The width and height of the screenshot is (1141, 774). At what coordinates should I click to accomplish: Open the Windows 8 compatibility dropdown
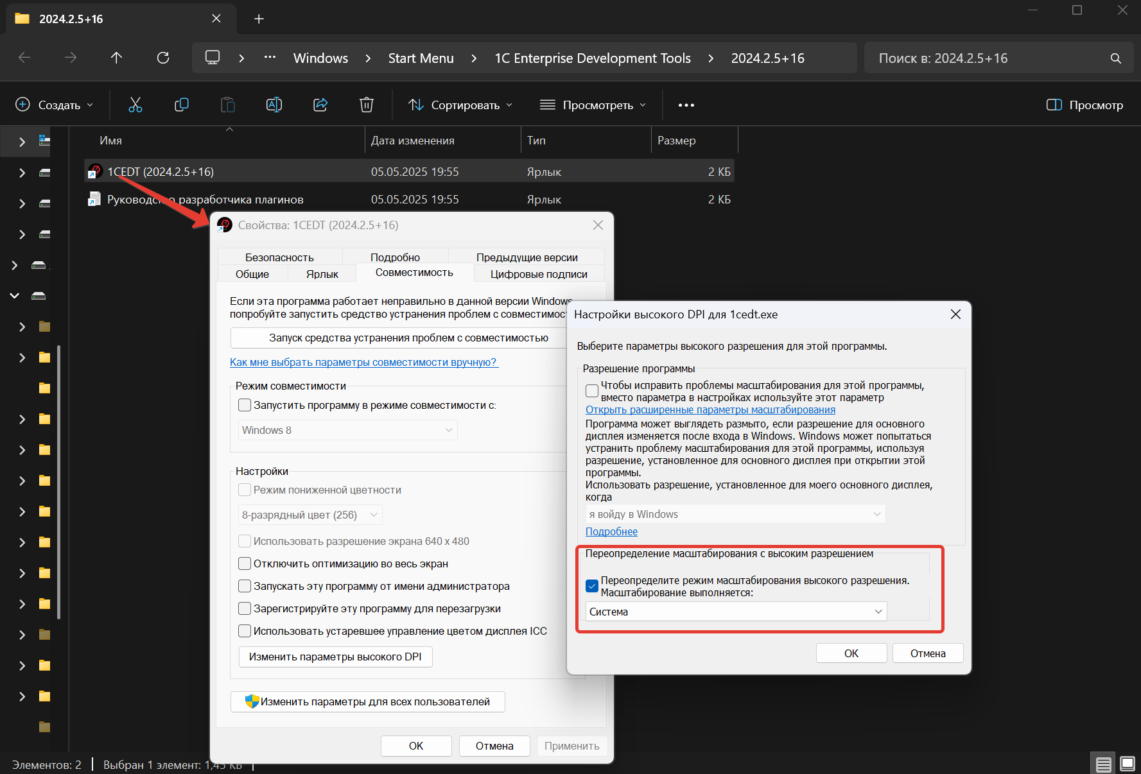(347, 430)
